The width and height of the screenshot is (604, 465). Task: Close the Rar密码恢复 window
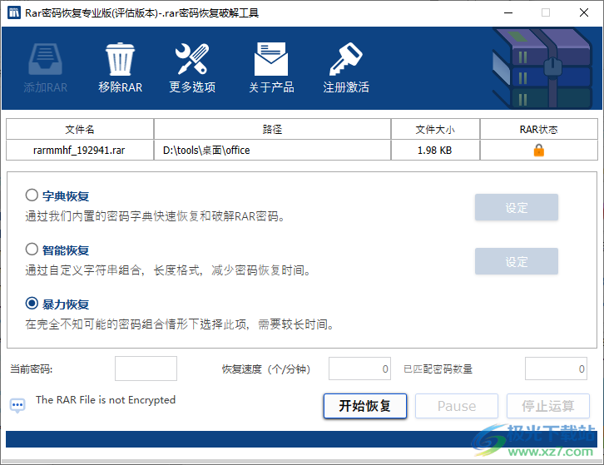583,12
